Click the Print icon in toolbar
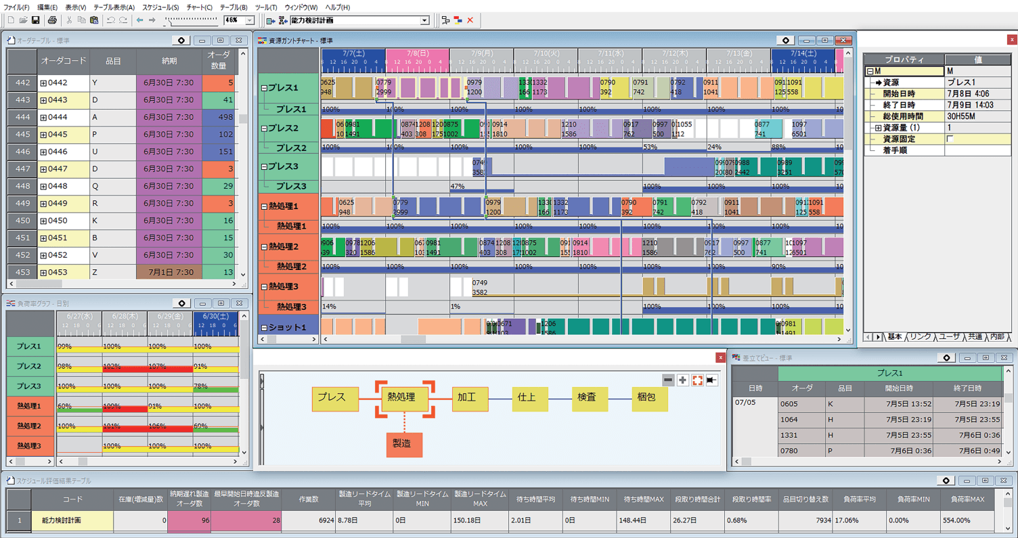Image resolution: width=1018 pixels, height=538 pixels. (x=52, y=20)
